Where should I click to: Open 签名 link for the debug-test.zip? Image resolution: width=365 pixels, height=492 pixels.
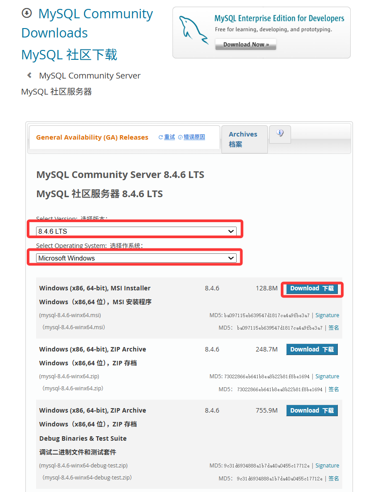pyautogui.click(x=334, y=478)
